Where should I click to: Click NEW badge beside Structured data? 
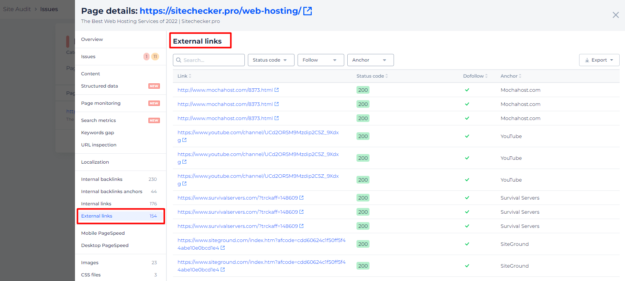tap(154, 86)
